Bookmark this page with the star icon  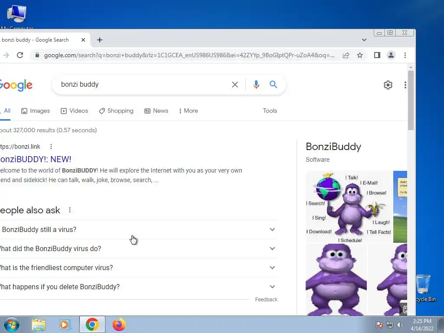pos(360,55)
